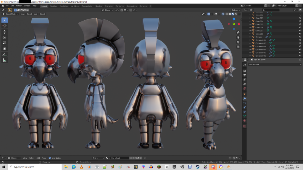The image size is (303, 170).
Task: Uncheck the Use Nodes checkbox
Action: tap(50, 158)
